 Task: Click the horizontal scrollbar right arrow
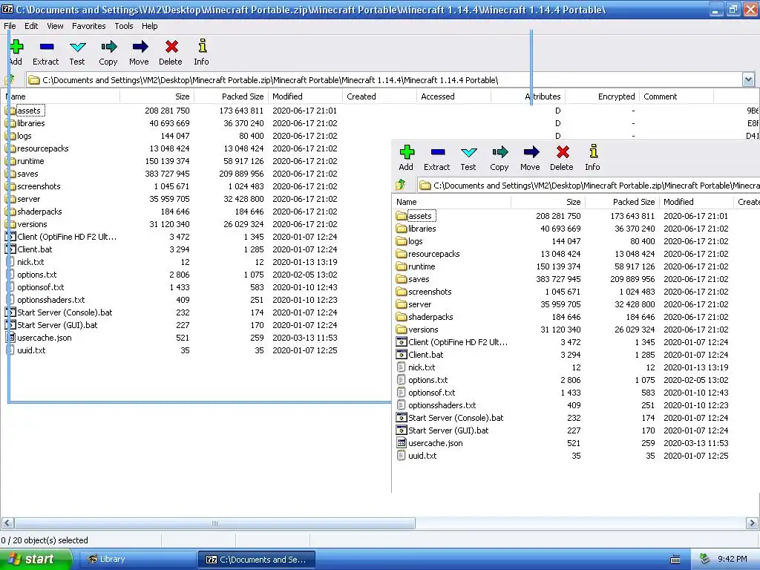(x=752, y=523)
